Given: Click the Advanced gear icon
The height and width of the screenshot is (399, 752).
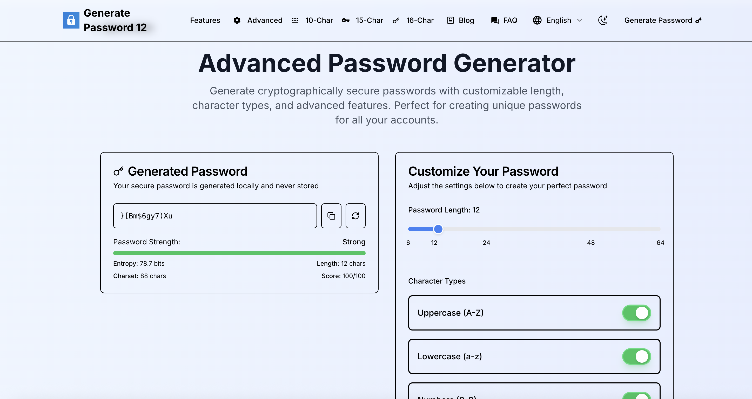Looking at the screenshot, I should [x=237, y=20].
